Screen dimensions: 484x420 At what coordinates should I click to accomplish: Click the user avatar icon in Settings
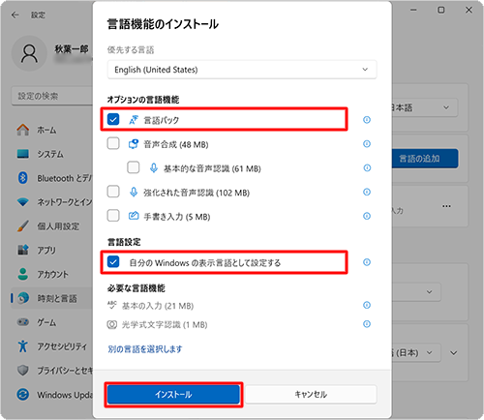[29, 53]
